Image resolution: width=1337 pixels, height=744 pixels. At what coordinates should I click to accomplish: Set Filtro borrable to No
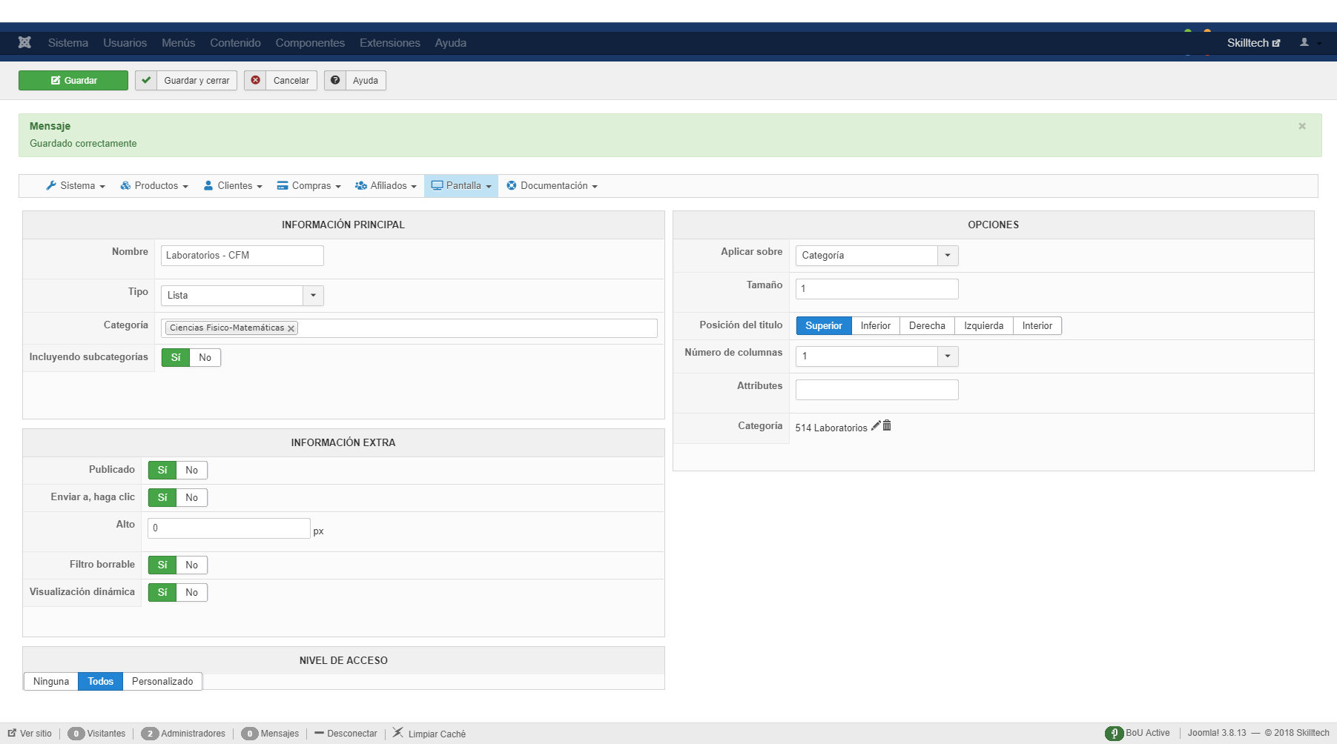pyautogui.click(x=192, y=565)
